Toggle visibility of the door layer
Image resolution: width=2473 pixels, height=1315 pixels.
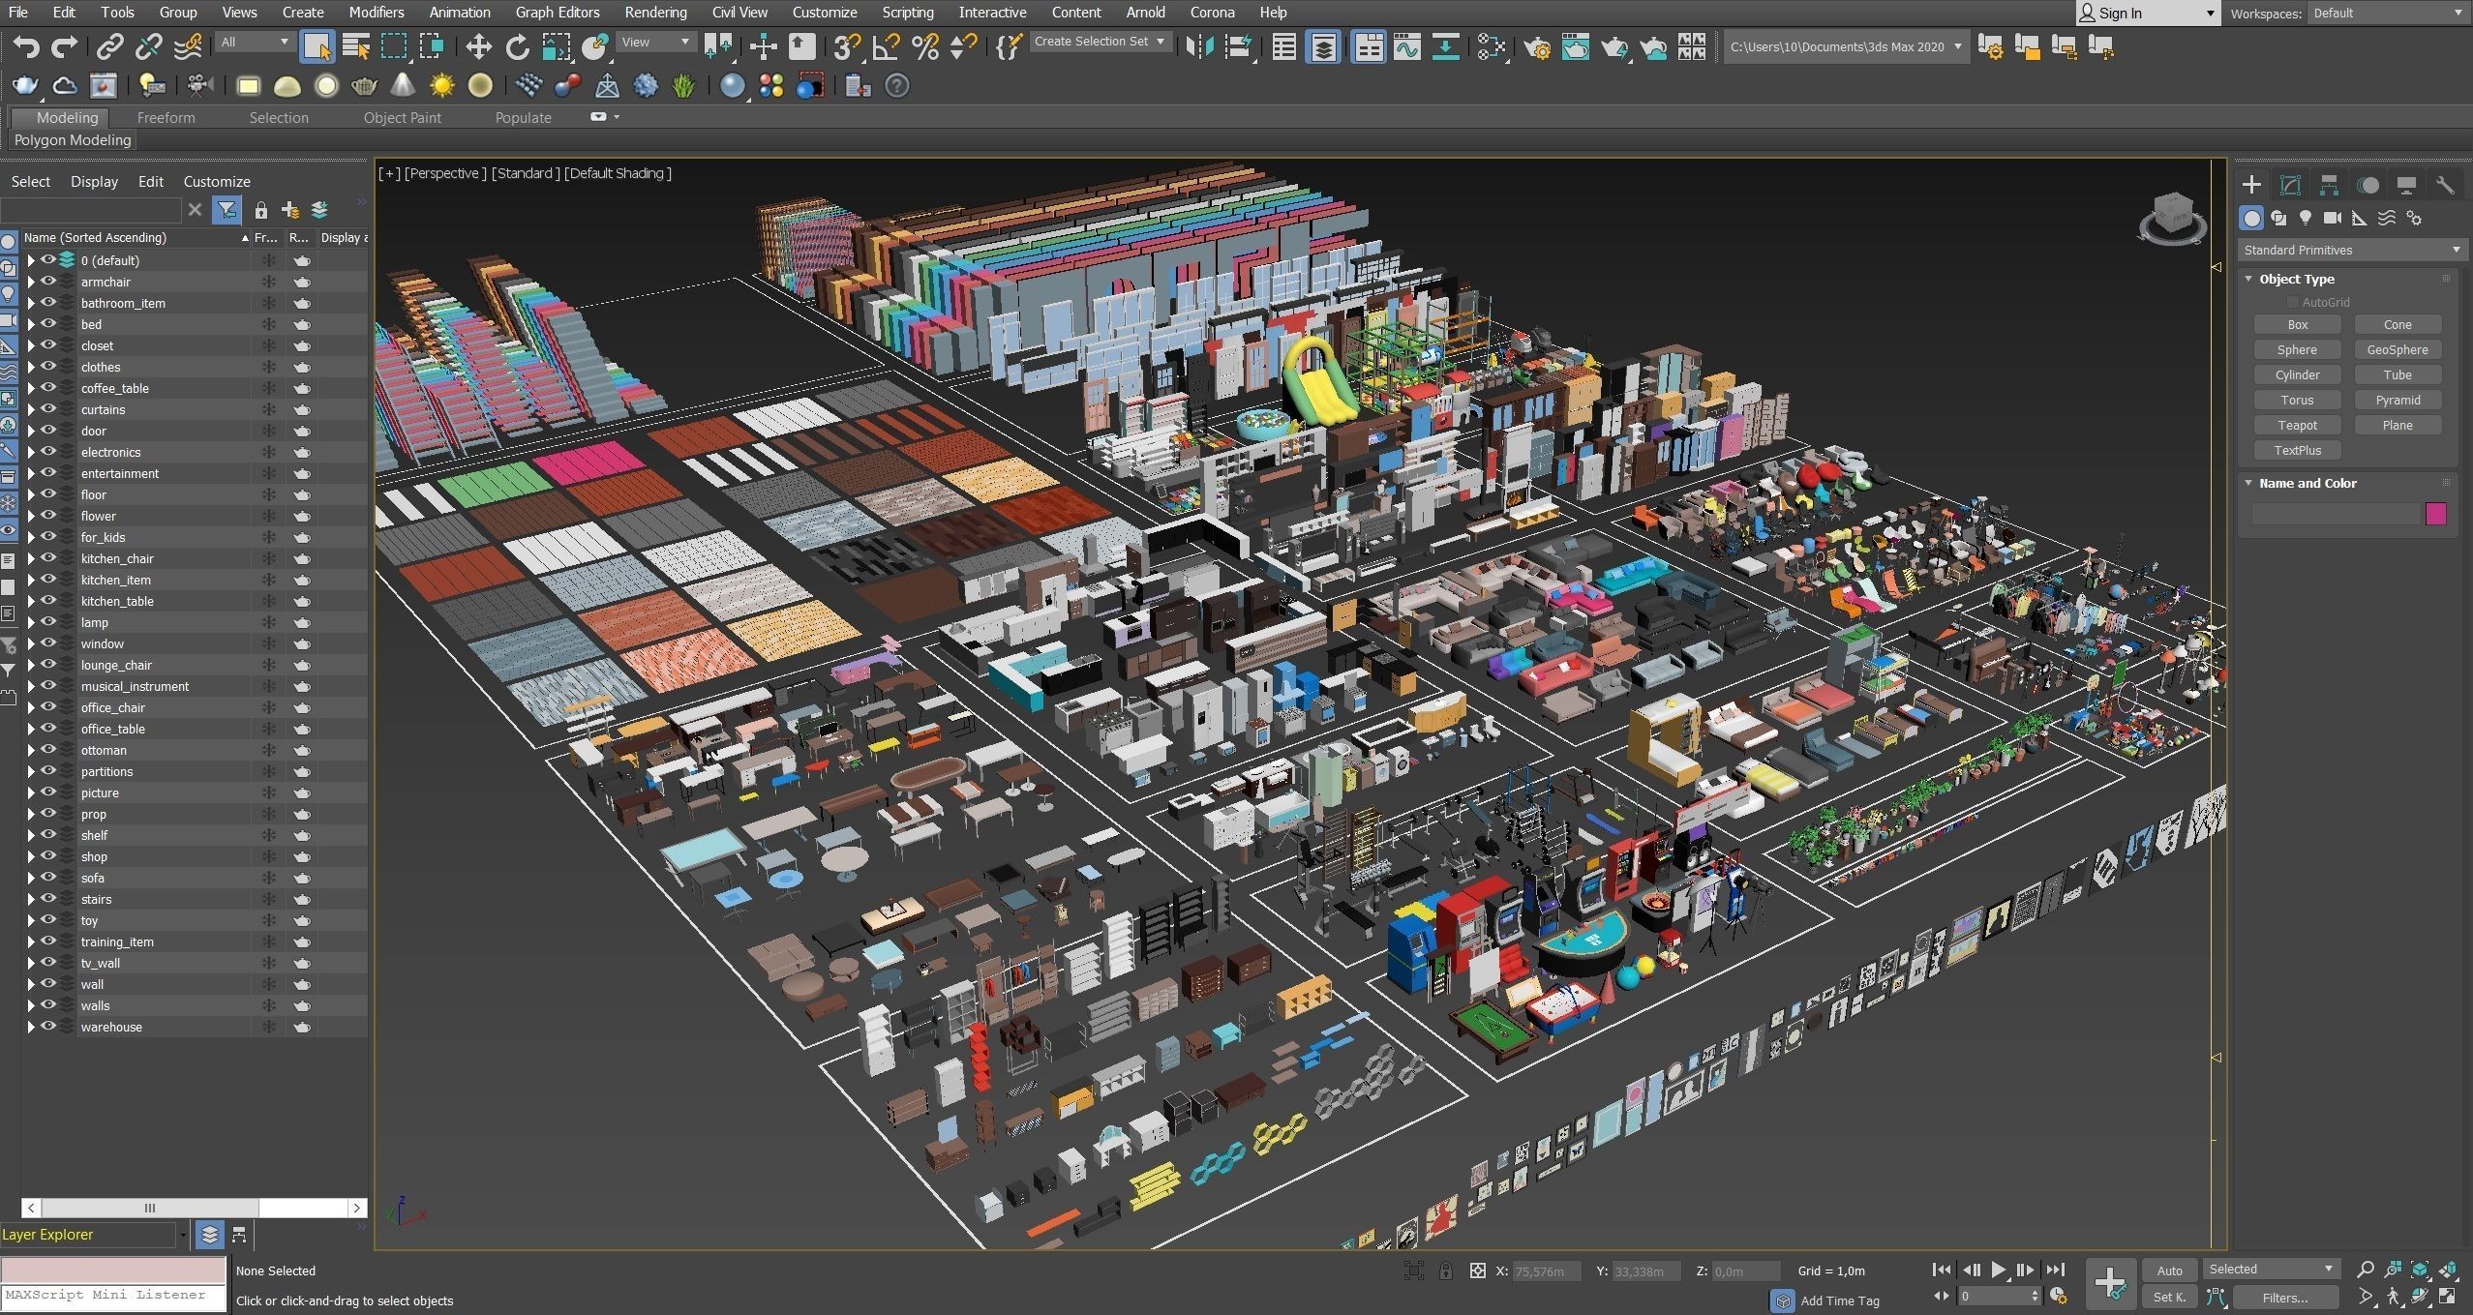click(47, 431)
